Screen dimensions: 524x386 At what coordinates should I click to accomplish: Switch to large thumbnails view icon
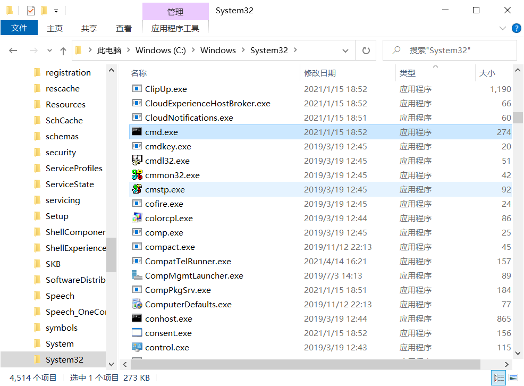tap(513, 378)
